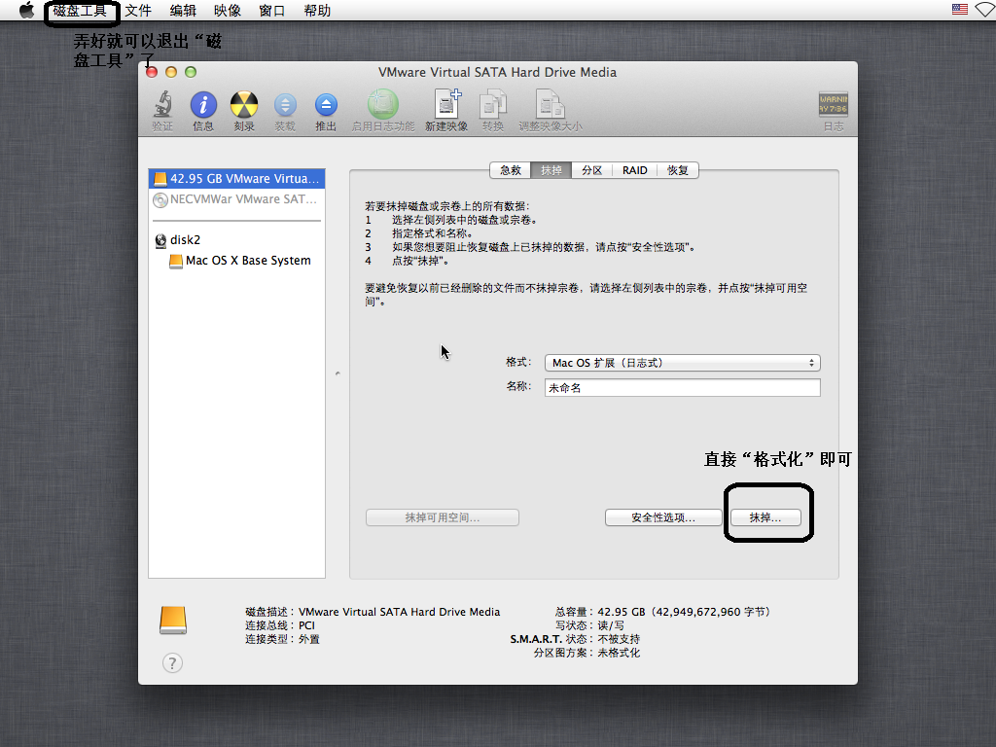Click Enable Journaling (启用日志功能) icon
Screen dimensions: 996x747
pyautogui.click(x=383, y=104)
